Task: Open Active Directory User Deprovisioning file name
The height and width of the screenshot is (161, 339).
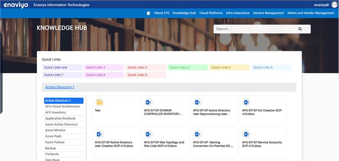Action: click(212, 112)
